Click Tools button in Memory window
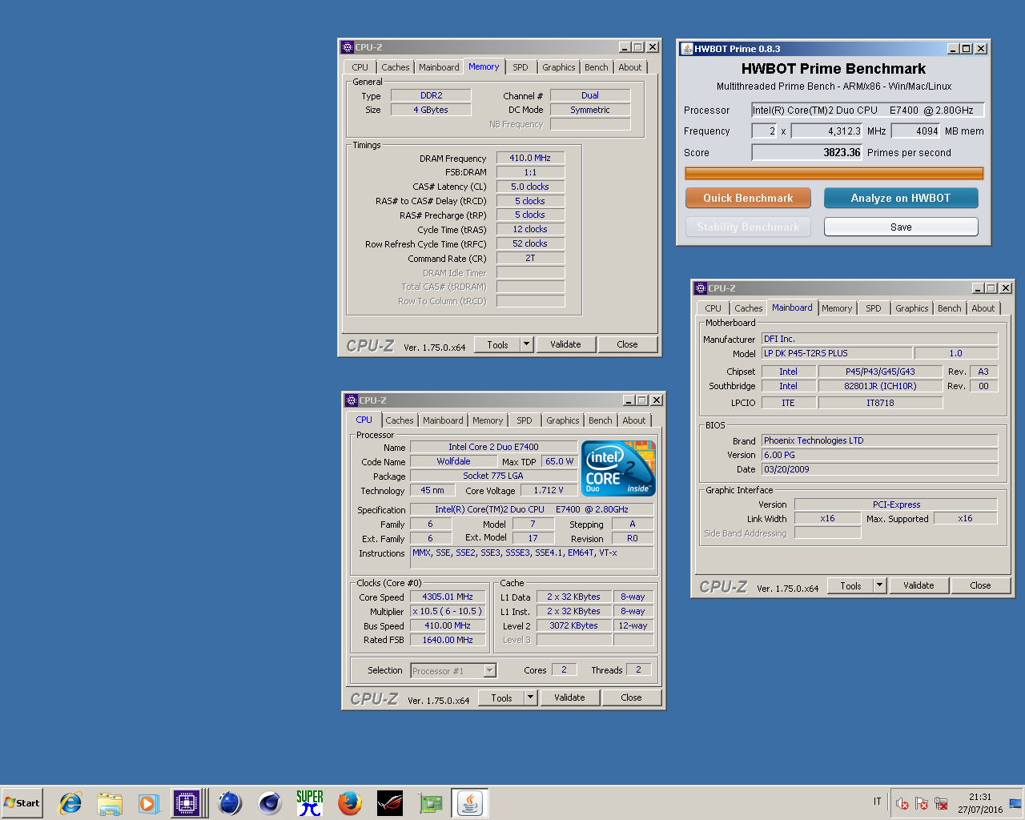Screen dimensions: 1025x820 497,344
